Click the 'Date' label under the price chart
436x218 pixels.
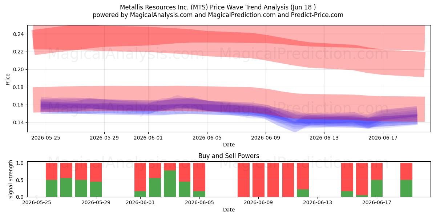click(229, 145)
